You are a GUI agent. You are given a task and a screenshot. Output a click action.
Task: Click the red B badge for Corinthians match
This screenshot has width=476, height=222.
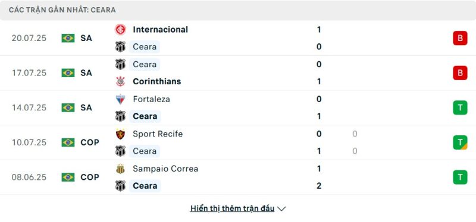(x=460, y=72)
